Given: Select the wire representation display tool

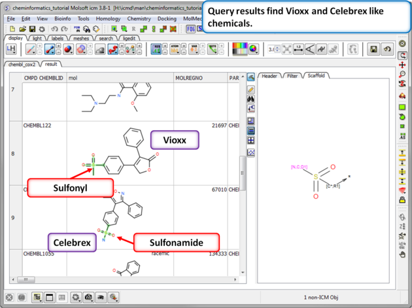Looking at the screenshot, I should click(x=31, y=49).
